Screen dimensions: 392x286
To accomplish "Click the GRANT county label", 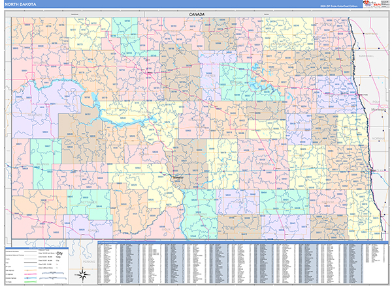I will [x=130, y=208].
